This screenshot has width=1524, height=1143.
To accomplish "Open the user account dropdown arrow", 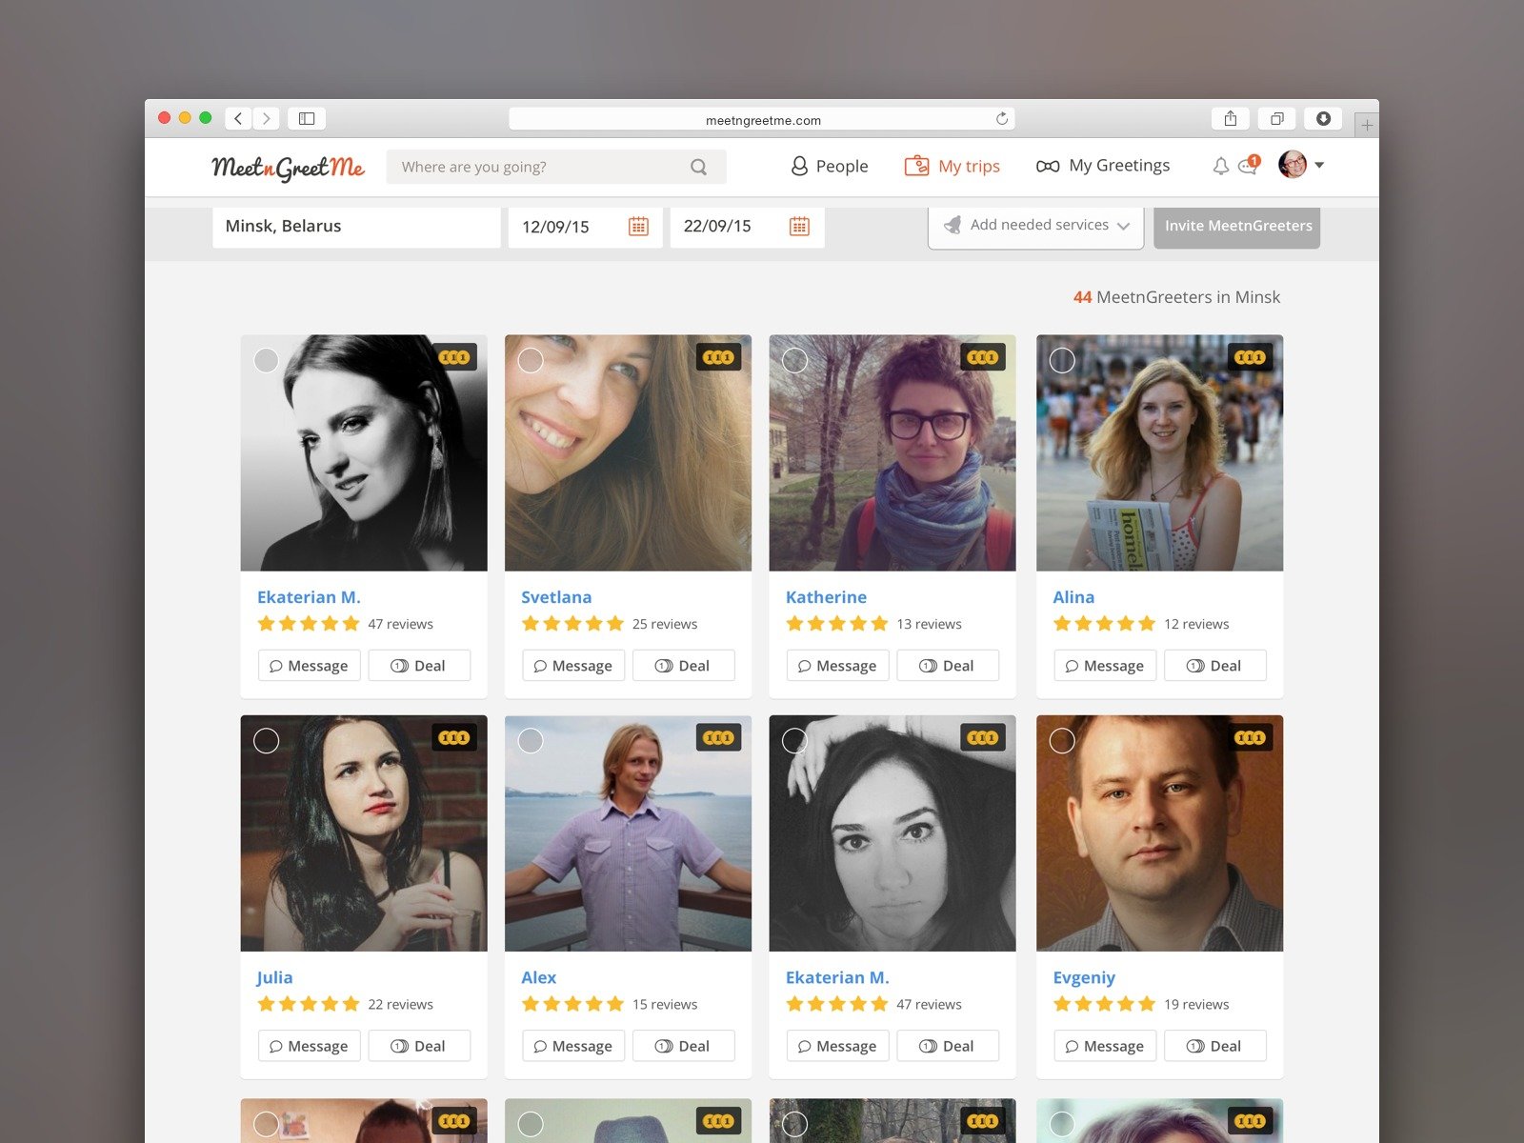I will pyautogui.click(x=1319, y=165).
